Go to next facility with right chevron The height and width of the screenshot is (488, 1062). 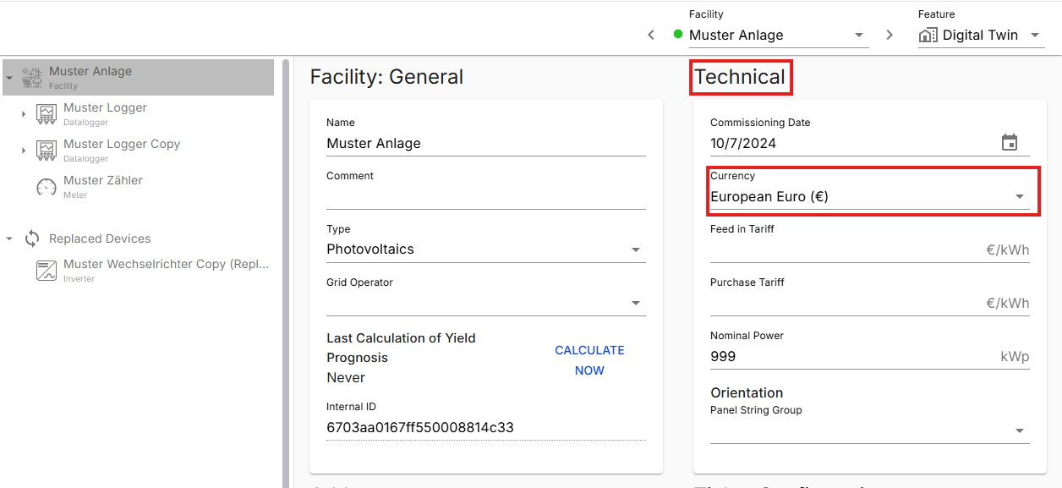tap(890, 36)
